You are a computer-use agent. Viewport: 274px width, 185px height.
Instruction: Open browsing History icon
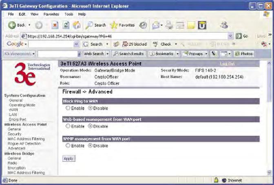(x=143, y=25)
